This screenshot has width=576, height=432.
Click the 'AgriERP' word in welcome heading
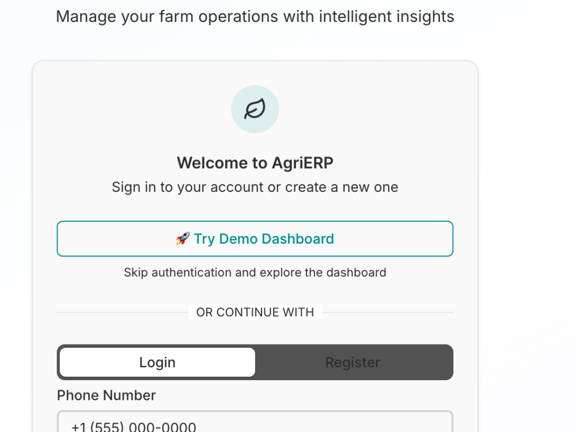pyautogui.click(x=302, y=163)
